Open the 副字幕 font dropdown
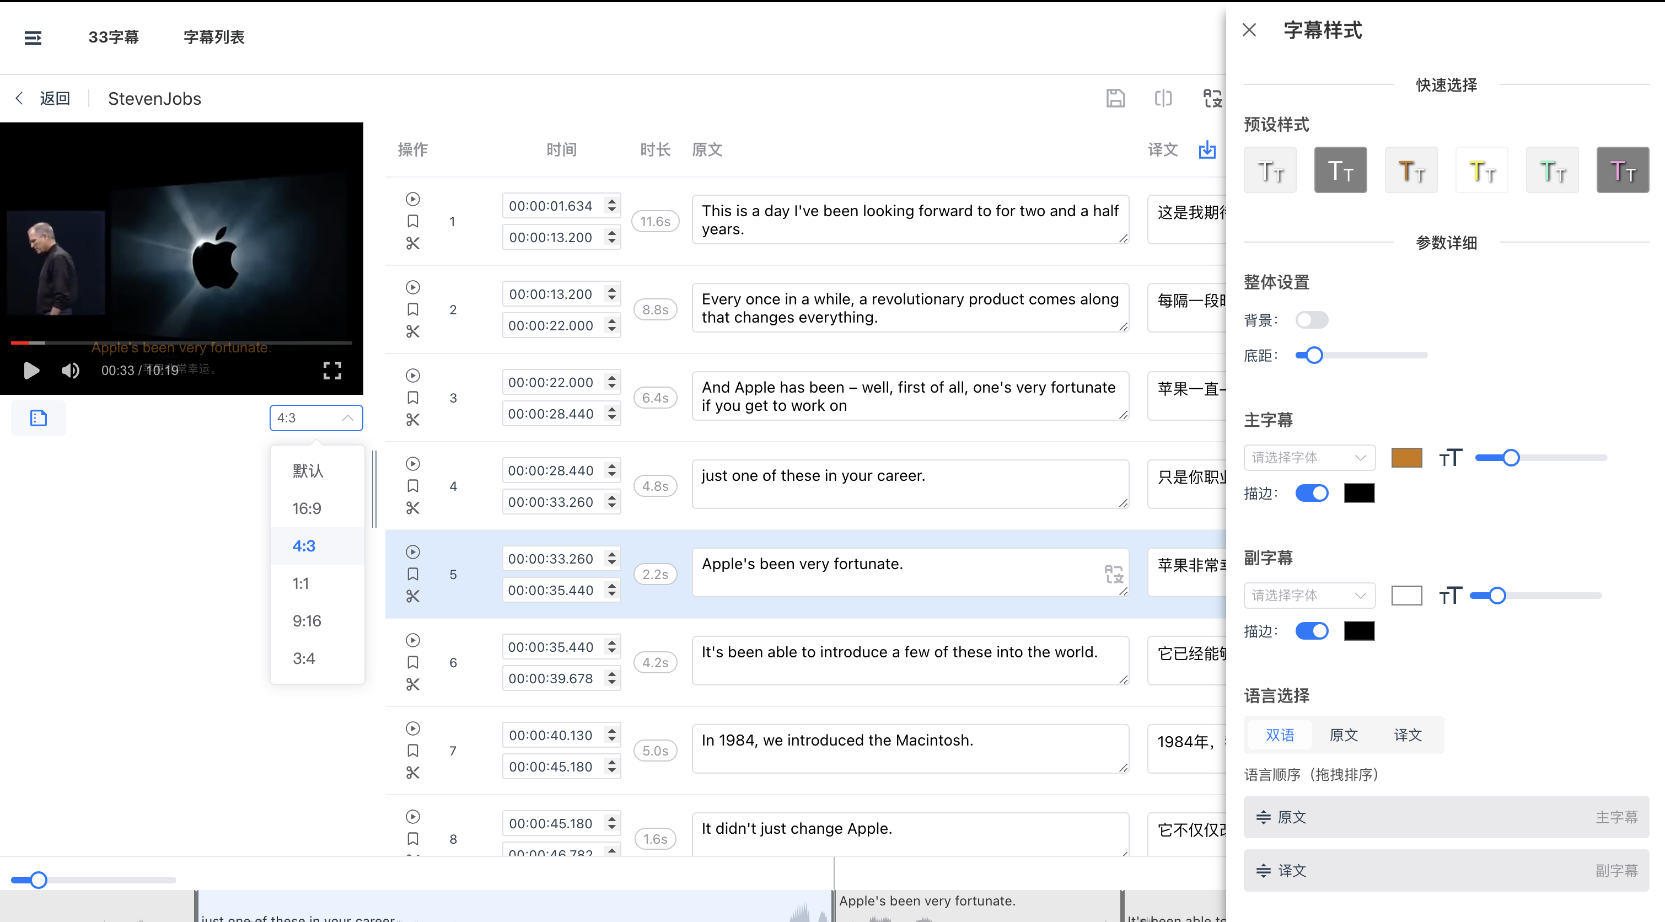This screenshot has height=922, width=1665. click(x=1309, y=596)
